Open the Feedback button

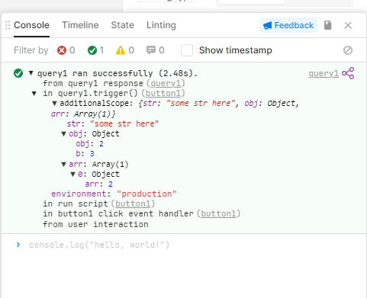(288, 25)
